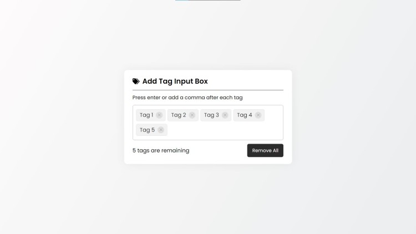Click the tags icon beside the heading
This screenshot has height=234, width=416.
click(136, 82)
